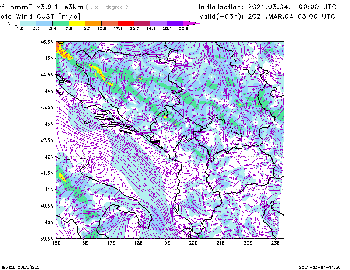Image resolution: width=350 pixels, height=270 pixels.
Task: Click the legend value 13.8
Action: 102,28
